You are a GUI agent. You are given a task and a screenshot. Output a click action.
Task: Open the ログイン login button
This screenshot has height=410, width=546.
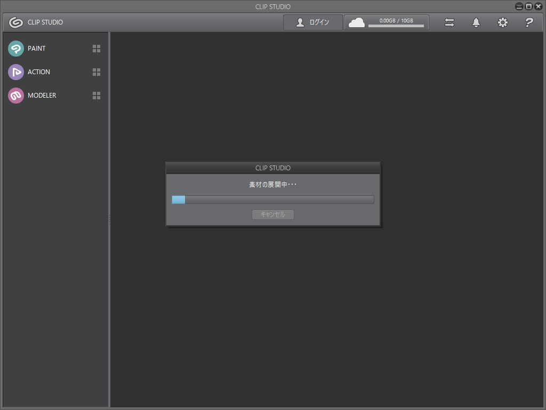[x=313, y=22]
